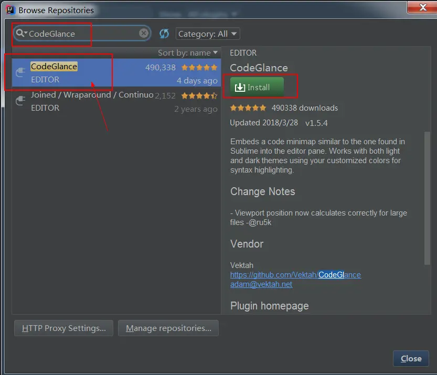Click the window X close button
437x375 pixels.
[x=422, y=7]
